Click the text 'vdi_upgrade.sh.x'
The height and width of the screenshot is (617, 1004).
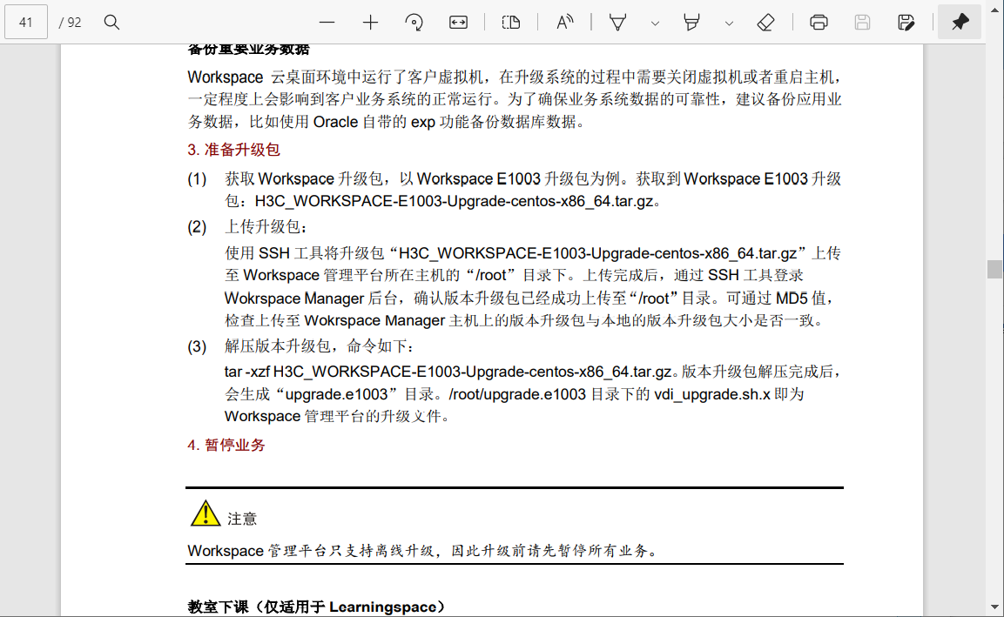(712, 394)
